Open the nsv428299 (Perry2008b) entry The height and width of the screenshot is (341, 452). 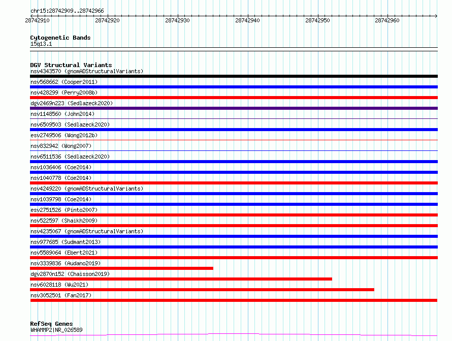(x=64, y=92)
